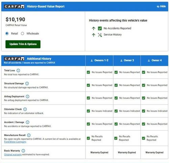Click info icon next to Basic Warranty

click(x=23, y=150)
